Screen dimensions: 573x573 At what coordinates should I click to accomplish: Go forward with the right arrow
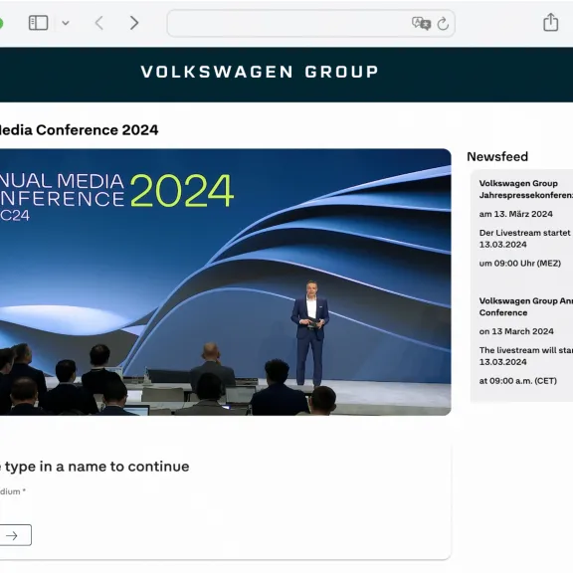[134, 23]
